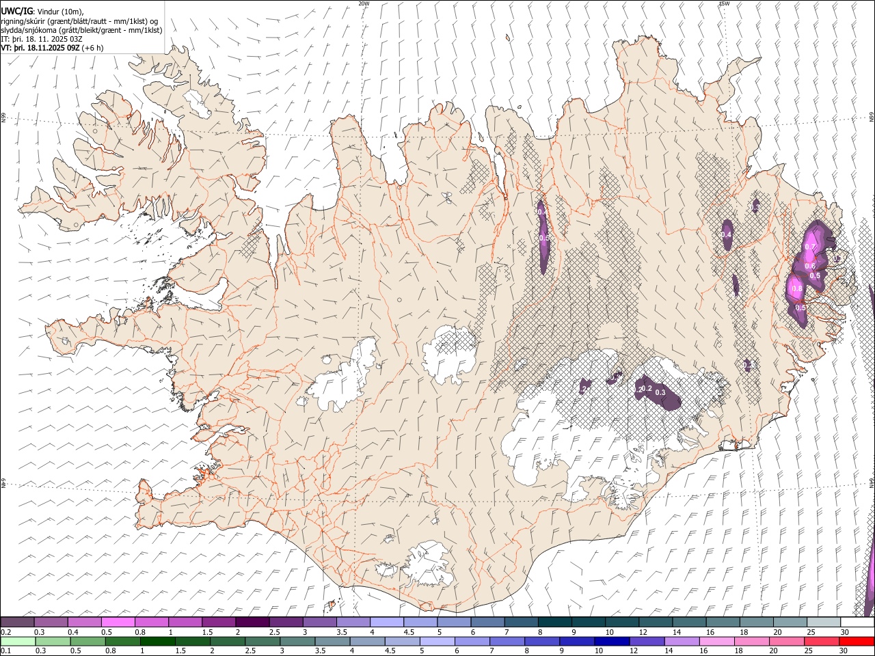Select the bottom-row legend swatch starting at 0.3
The image size is (875, 656).
(x=53, y=641)
